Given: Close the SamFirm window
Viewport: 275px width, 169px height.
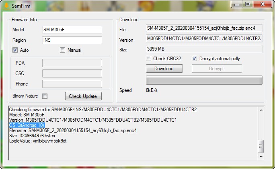Looking at the screenshot, I should pyautogui.click(x=263, y=4).
